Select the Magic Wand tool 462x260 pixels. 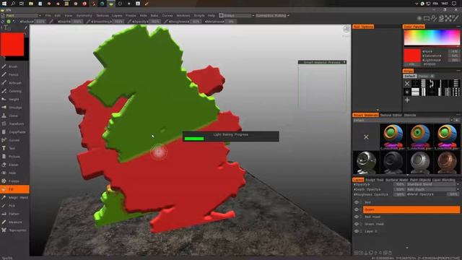coord(14,197)
